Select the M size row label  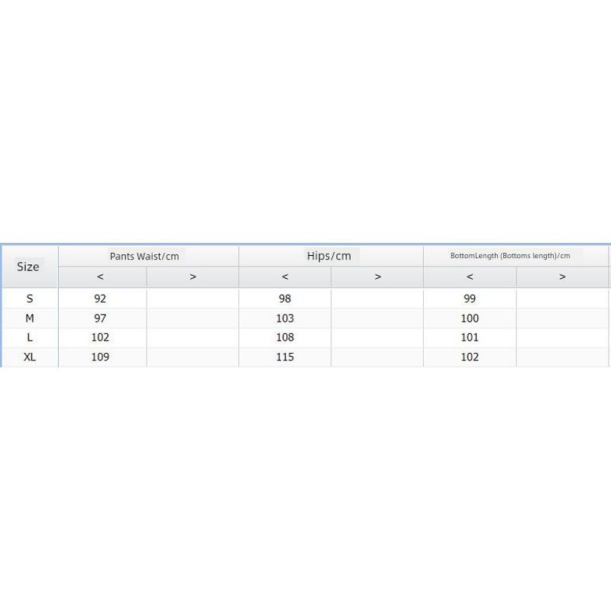30,318
